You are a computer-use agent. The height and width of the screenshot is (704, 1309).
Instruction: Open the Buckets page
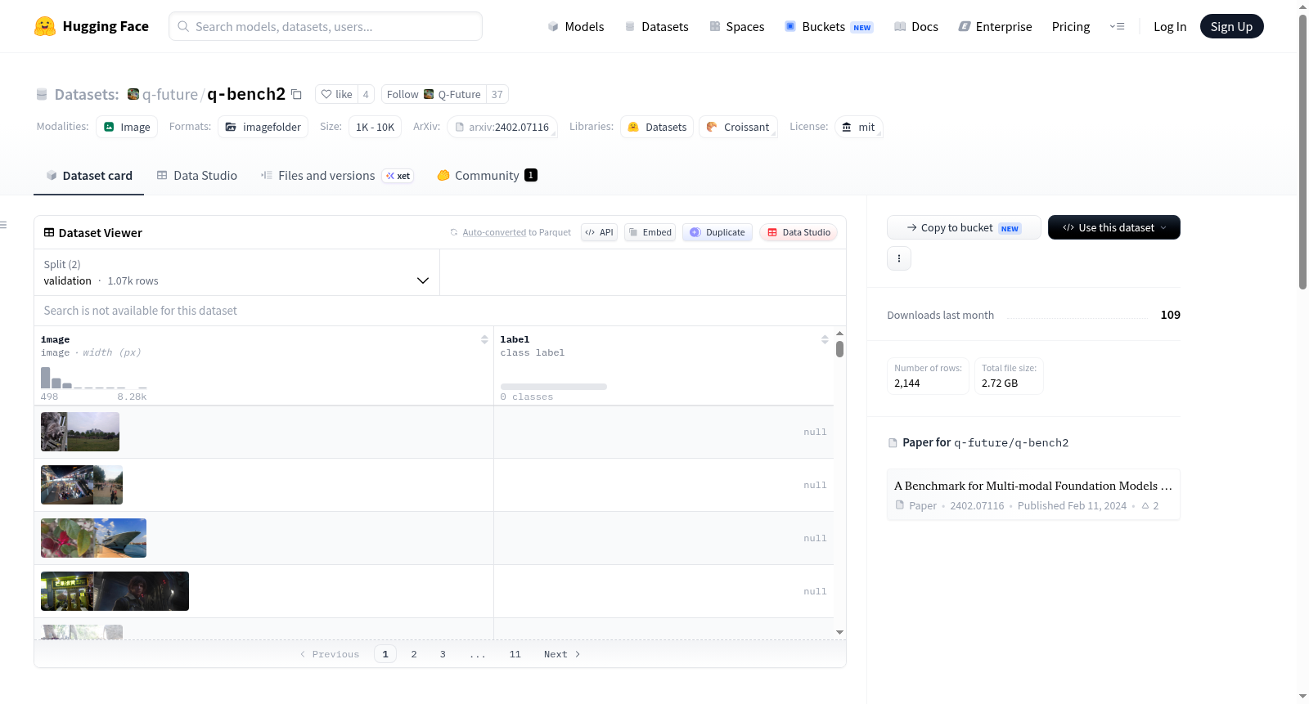[829, 27]
